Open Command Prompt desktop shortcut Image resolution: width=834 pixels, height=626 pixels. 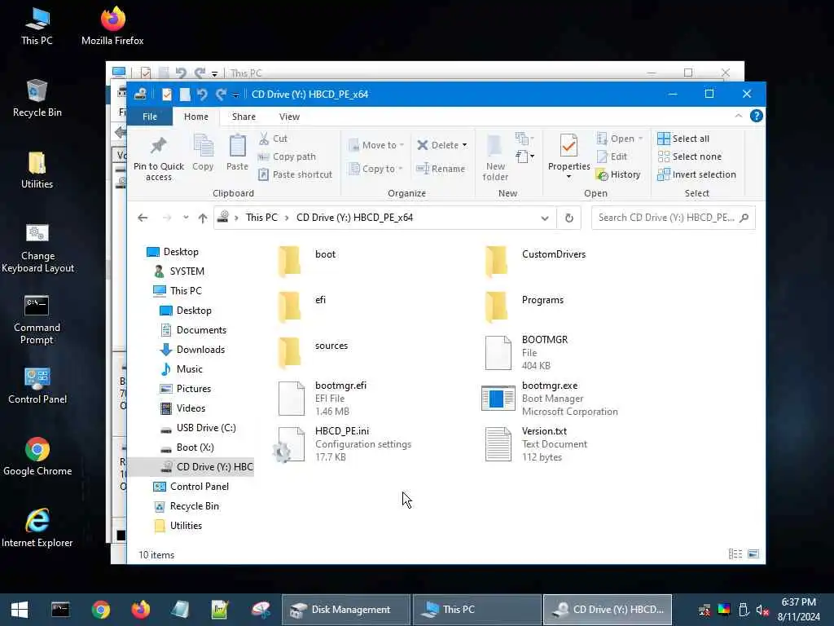coord(37,320)
